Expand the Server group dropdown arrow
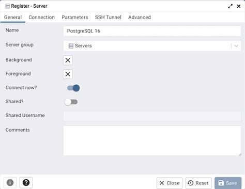 (236, 46)
